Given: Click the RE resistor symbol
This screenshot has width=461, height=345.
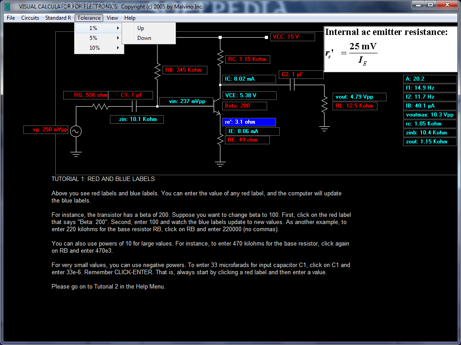Looking at the screenshot, I should coord(220,139).
